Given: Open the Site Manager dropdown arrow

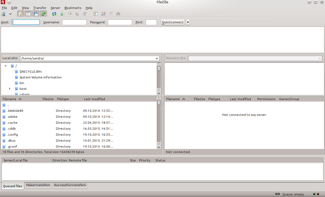Looking at the screenshot, I should [x=10, y=14].
